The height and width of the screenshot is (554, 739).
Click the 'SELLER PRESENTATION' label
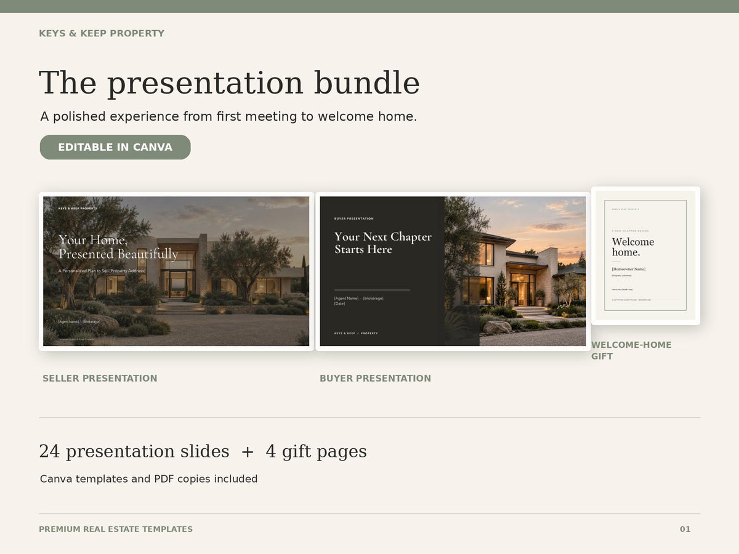tap(100, 379)
